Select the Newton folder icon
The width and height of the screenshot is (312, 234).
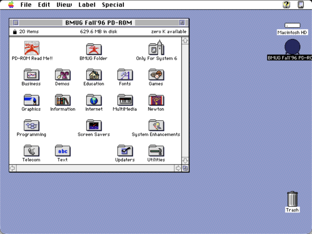(156, 99)
